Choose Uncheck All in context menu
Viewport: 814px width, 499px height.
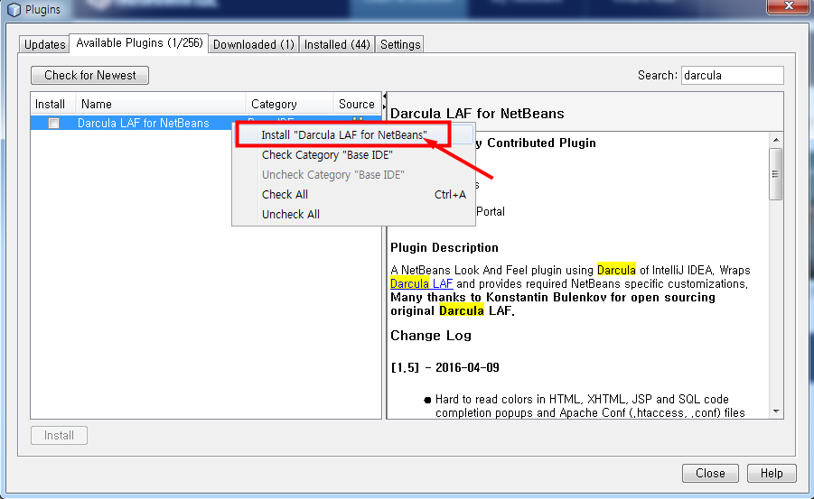[353, 214]
